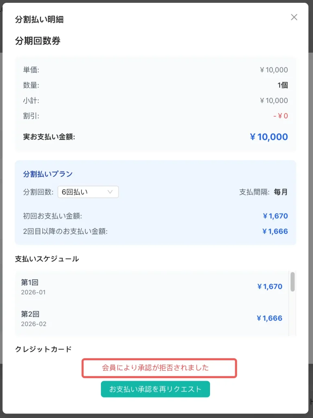
Task: Close the 分割払い明細 dialog
Action: click(x=294, y=17)
